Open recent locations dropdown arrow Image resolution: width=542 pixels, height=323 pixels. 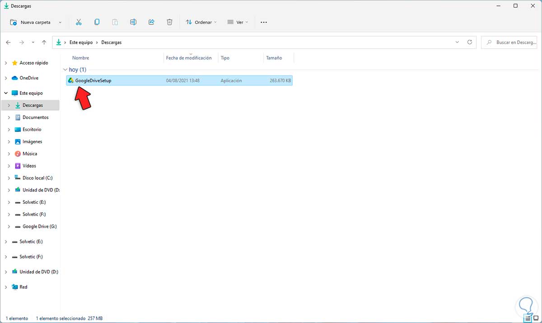click(33, 42)
